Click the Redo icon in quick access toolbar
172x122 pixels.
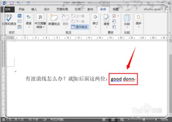pos(28,3)
